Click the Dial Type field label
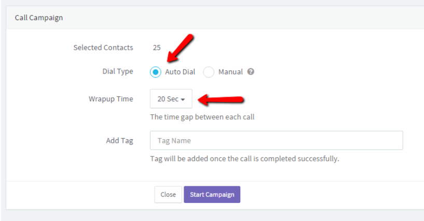This screenshot has width=424, height=221. 118,71
